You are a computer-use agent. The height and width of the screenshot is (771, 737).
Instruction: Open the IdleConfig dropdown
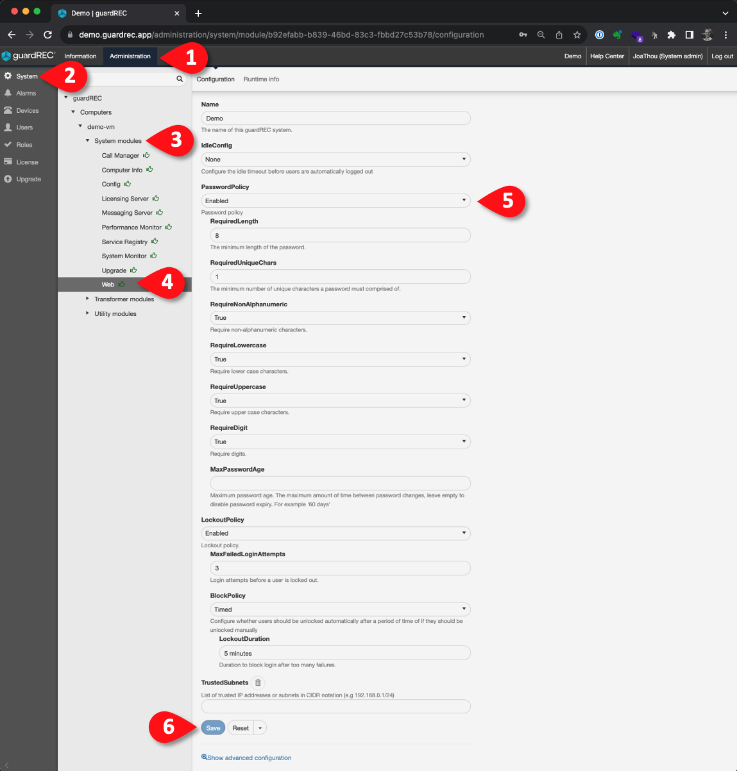click(335, 160)
